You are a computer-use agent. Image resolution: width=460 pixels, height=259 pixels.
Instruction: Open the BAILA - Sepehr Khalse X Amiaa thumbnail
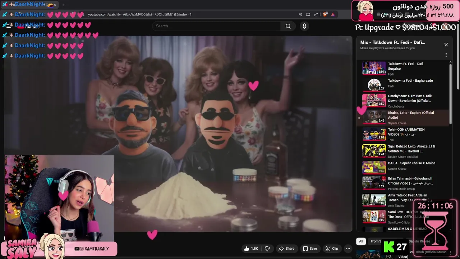(374, 168)
